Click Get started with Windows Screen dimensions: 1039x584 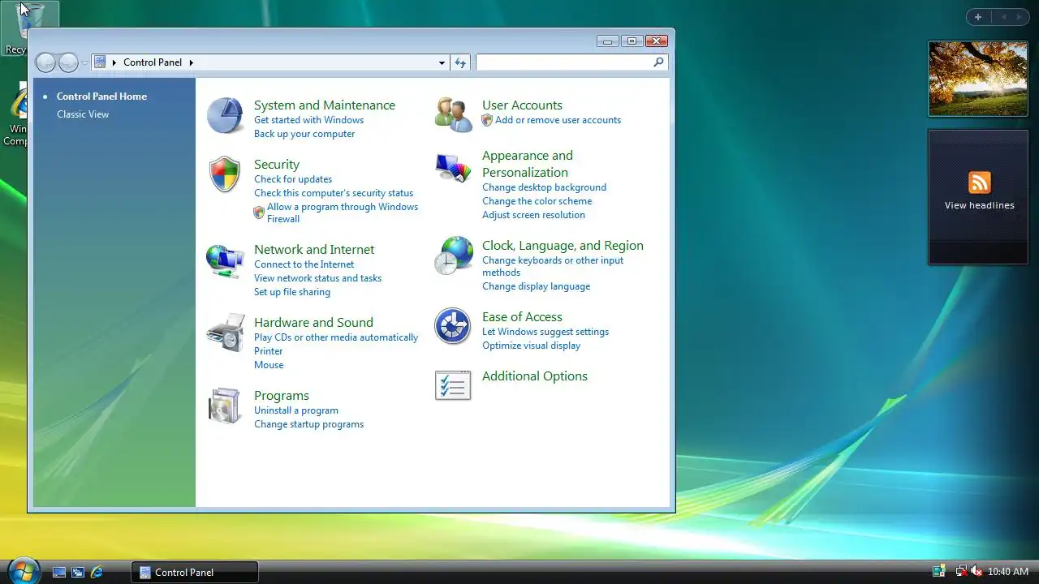click(x=308, y=120)
